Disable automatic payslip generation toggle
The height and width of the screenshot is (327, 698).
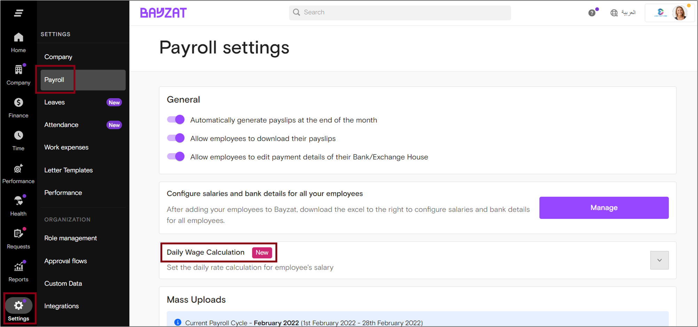click(x=176, y=120)
